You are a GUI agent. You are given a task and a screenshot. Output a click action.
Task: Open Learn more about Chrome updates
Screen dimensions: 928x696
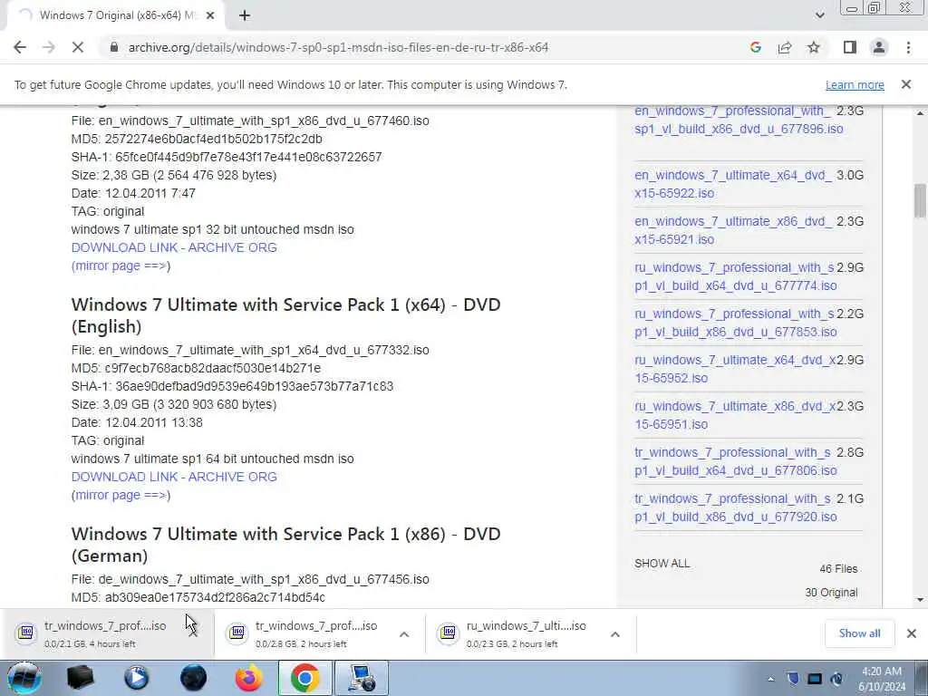click(x=855, y=84)
